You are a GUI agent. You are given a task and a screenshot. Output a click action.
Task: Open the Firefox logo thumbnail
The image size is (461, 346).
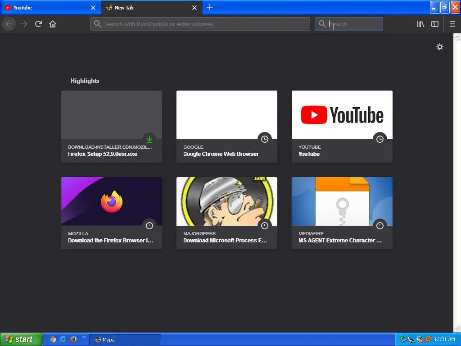click(x=112, y=201)
